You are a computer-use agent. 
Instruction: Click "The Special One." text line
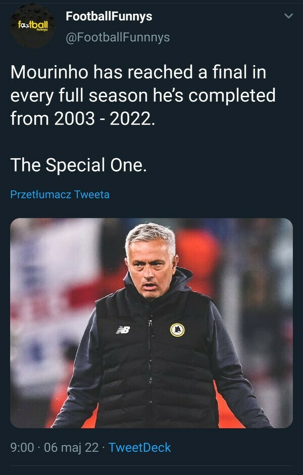(78, 165)
